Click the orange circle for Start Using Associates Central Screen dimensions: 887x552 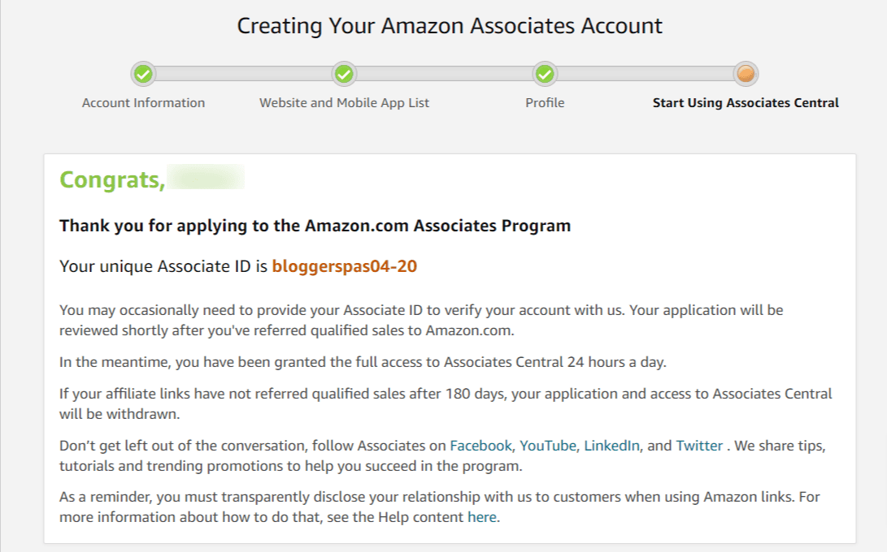tap(745, 73)
